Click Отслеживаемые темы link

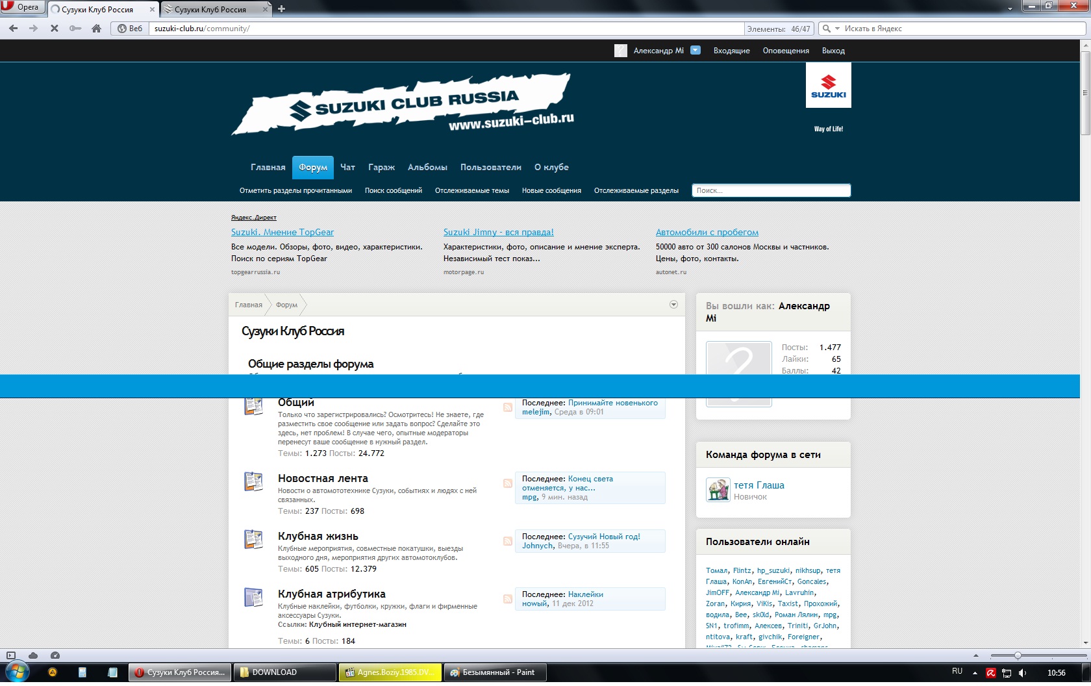(472, 190)
